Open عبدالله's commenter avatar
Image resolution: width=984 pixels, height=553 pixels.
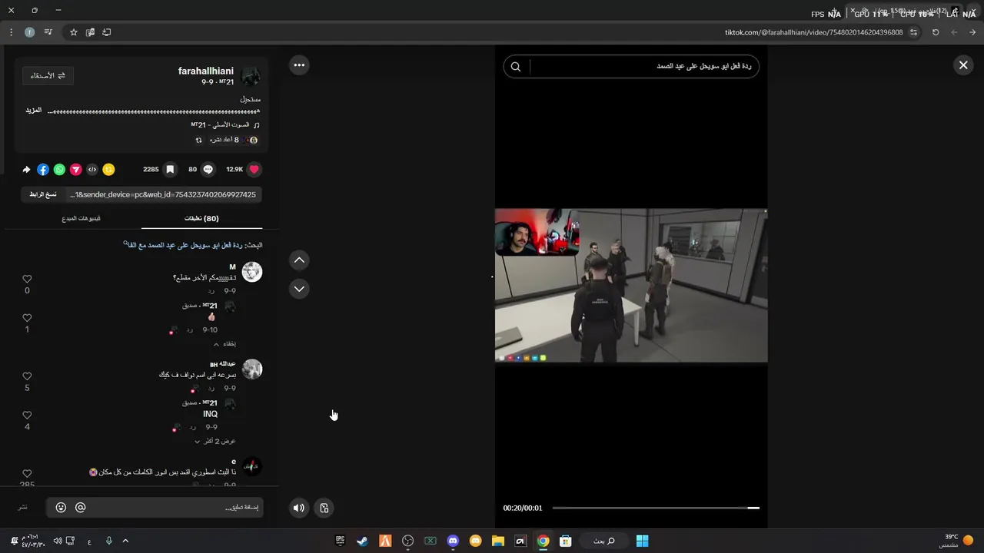[252, 369]
